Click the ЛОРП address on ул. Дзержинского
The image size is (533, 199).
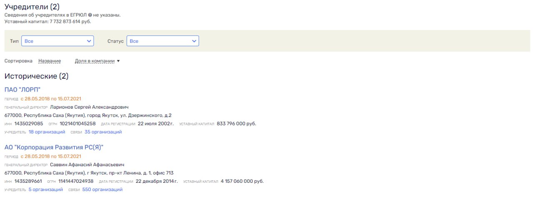[88, 115]
